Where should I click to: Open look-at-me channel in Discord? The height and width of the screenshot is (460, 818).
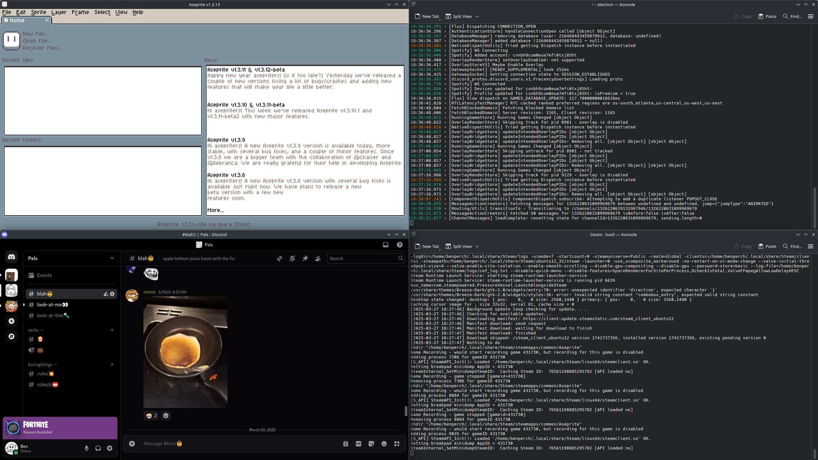pyautogui.click(x=70, y=305)
